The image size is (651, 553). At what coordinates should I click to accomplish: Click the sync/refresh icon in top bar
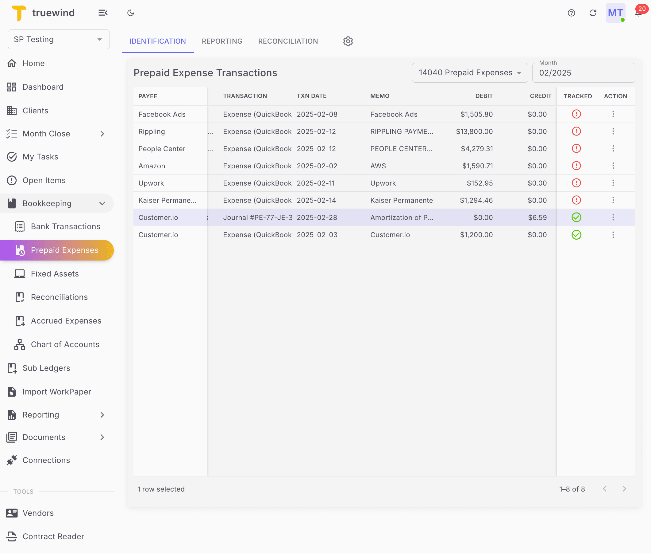593,13
